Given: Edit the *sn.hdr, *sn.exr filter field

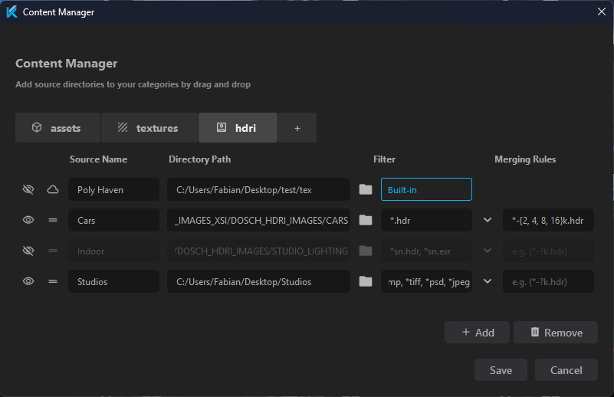Looking at the screenshot, I should [x=426, y=251].
